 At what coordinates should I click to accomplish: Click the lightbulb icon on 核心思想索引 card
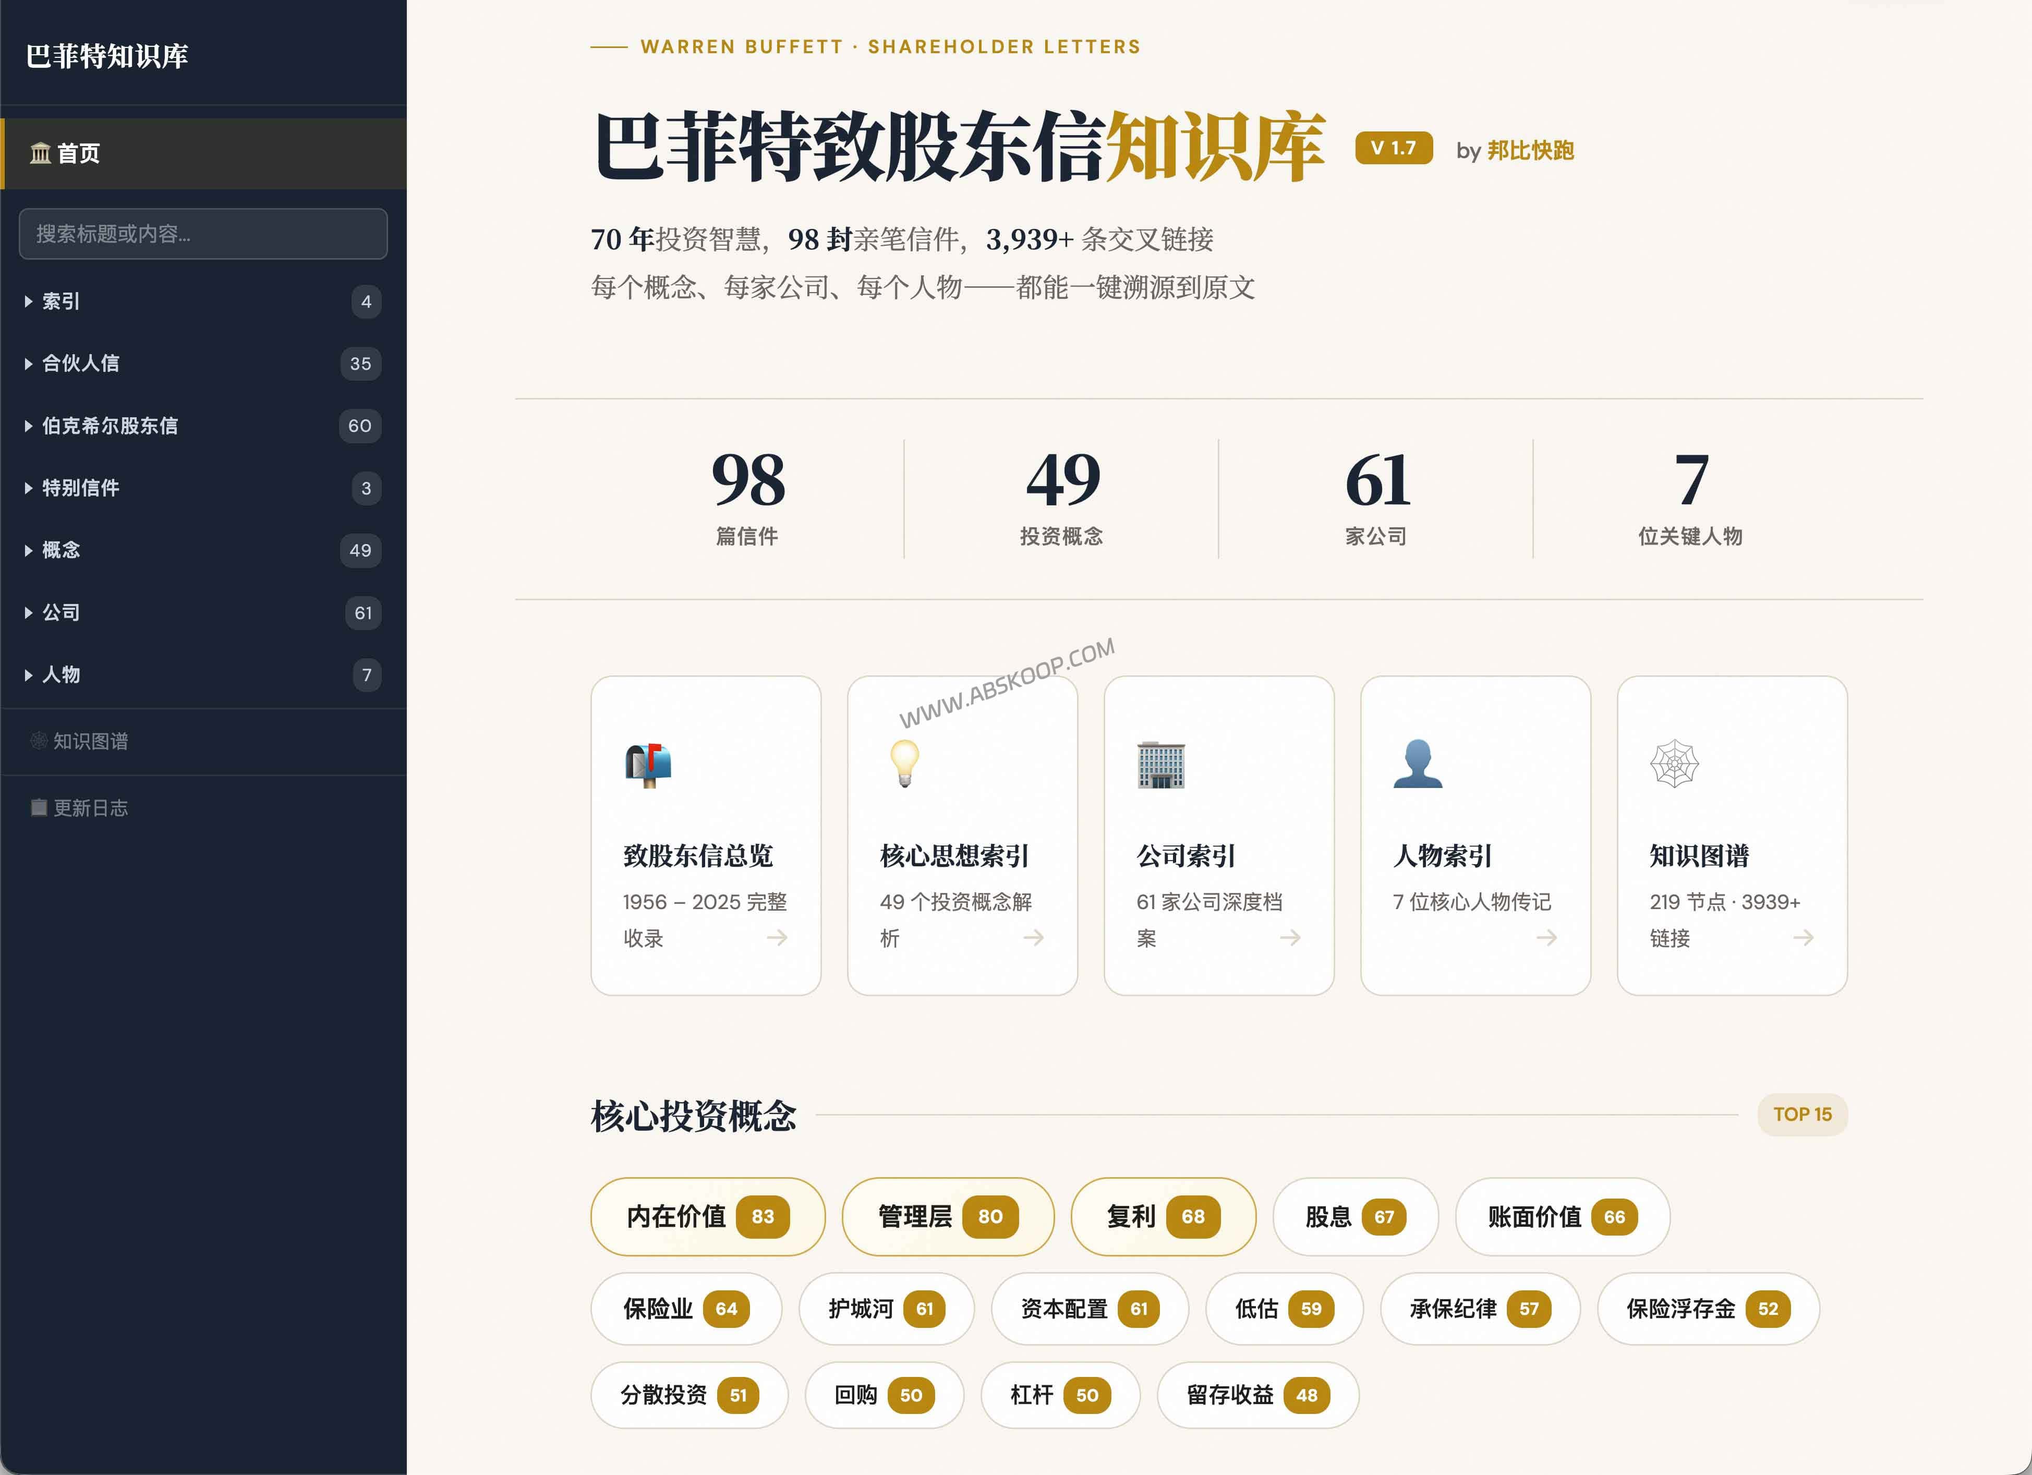point(906,765)
